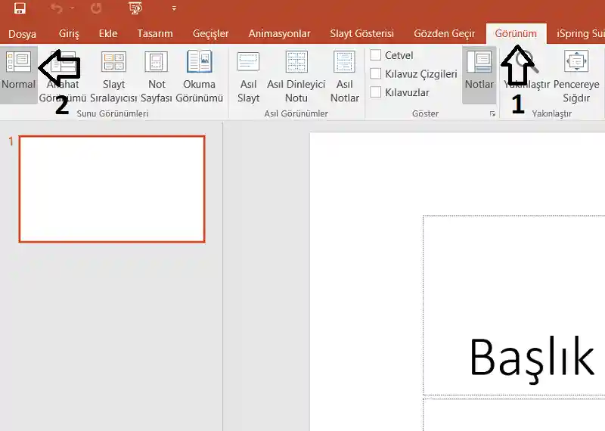
Task: Open the Undo history dropdown arrow
Action: [x=72, y=8]
